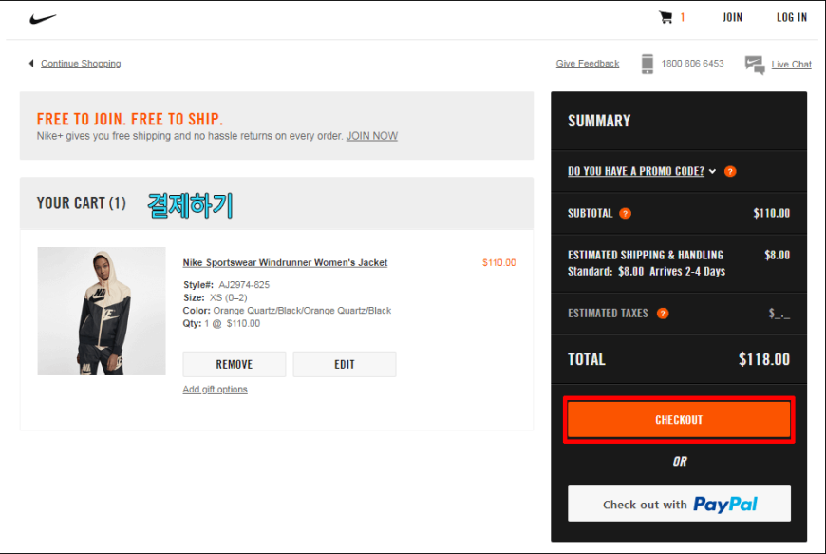The height and width of the screenshot is (554, 826).
Task: Remove the jacket from the cart
Action: click(235, 364)
